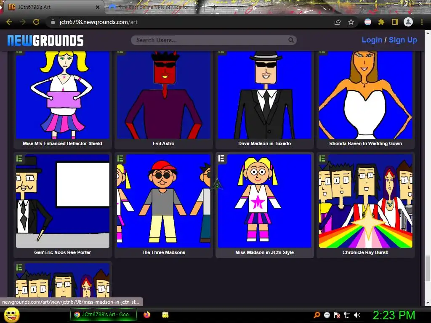The width and height of the screenshot is (431, 323).
Task: Click the scrollbar down arrow
Action: 428,303
